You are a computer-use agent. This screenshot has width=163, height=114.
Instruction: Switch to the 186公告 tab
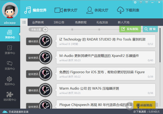(x=59, y=22)
